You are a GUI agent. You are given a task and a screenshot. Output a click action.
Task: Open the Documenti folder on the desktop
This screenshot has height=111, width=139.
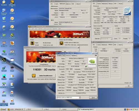(4, 3)
